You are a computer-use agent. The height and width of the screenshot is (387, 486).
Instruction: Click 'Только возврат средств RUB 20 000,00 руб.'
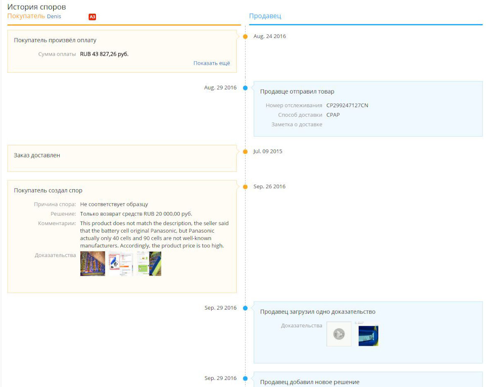136,214
